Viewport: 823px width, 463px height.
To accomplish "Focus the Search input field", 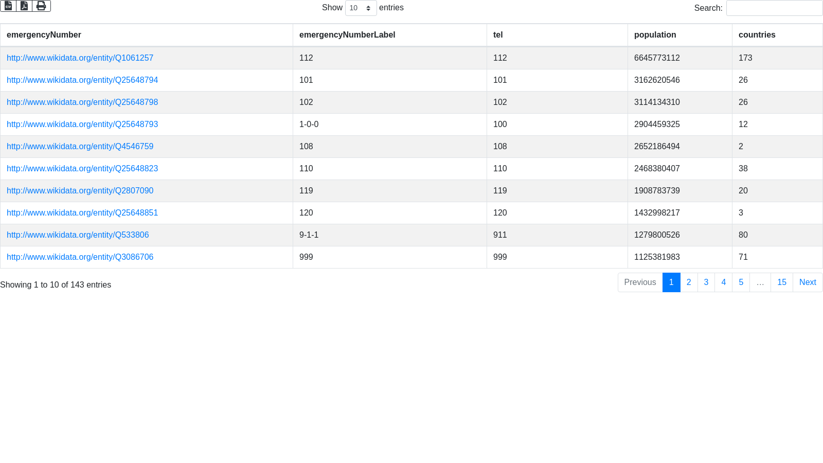I will (x=774, y=8).
